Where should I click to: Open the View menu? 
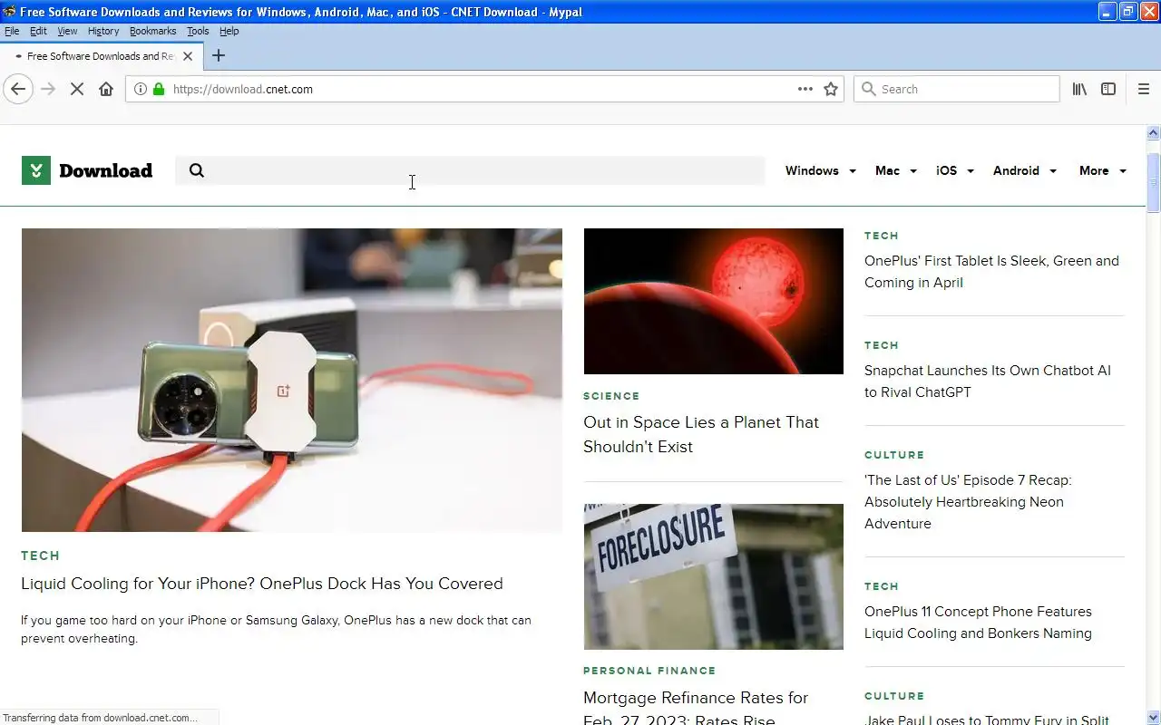click(x=67, y=31)
